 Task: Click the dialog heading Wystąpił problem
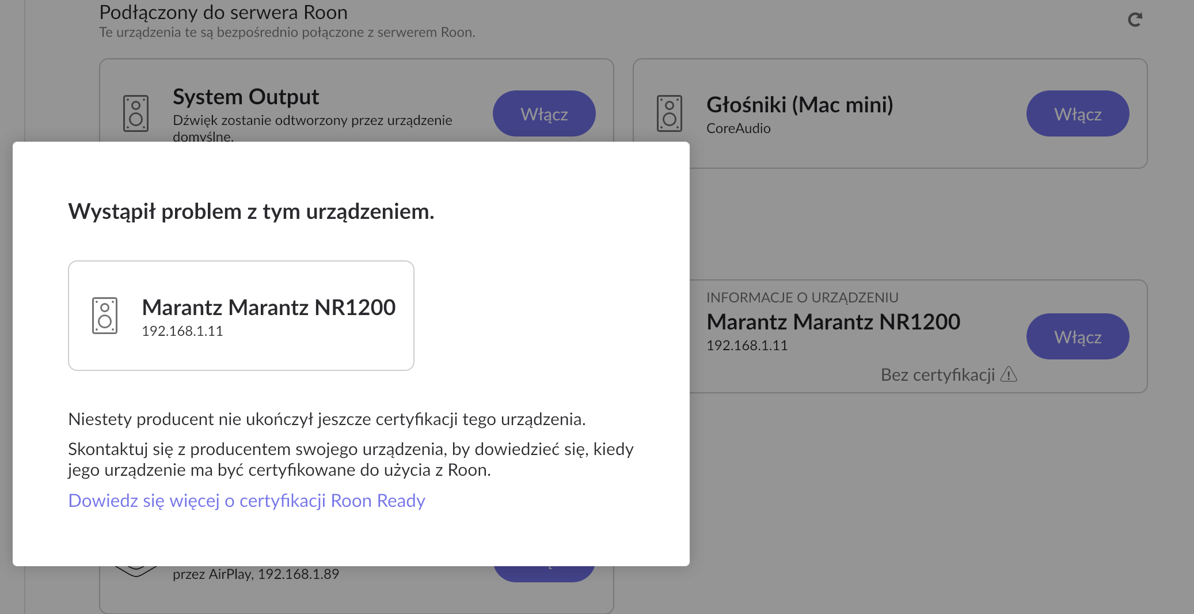point(251,212)
